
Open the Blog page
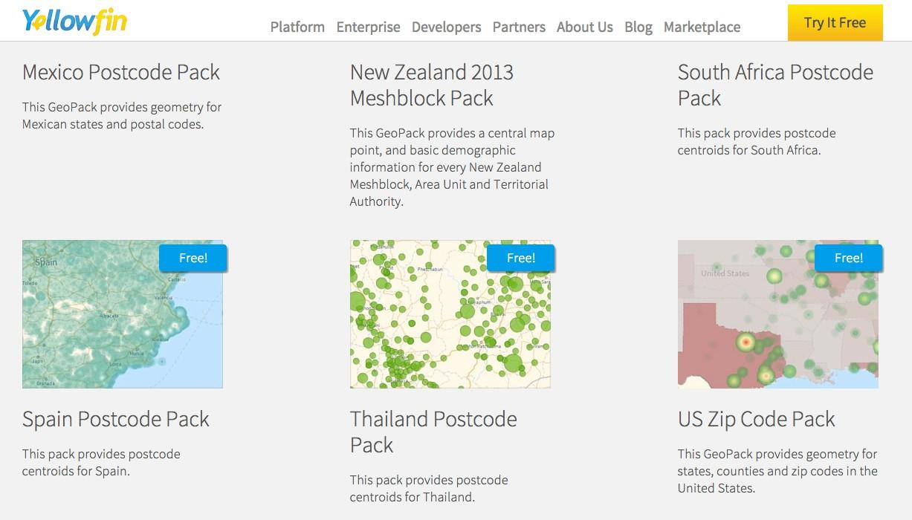pos(638,27)
